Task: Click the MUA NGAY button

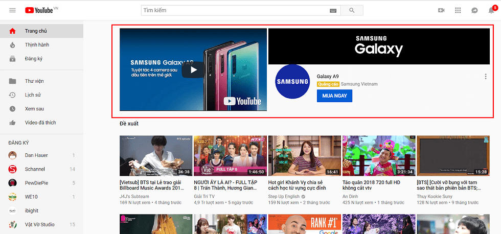Action: click(x=334, y=96)
